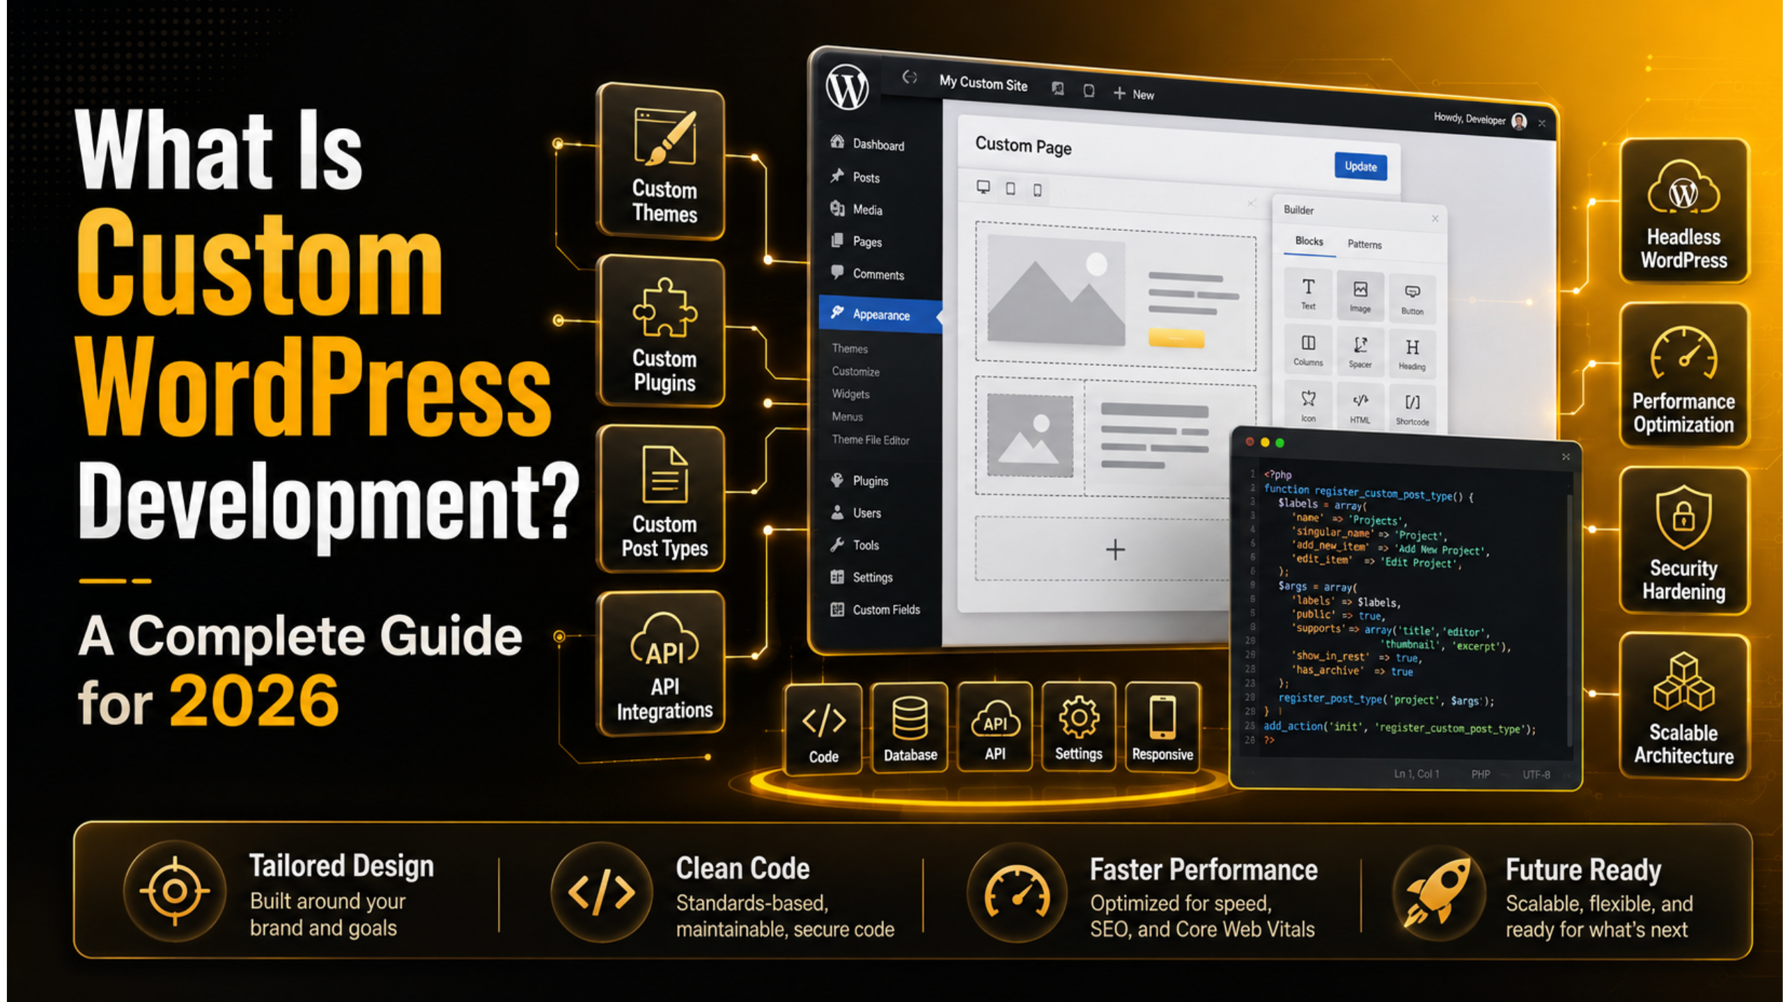The width and height of the screenshot is (1783, 1002).
Task: Click the Settings gear tile
Action: click(x=1078, y=726)
